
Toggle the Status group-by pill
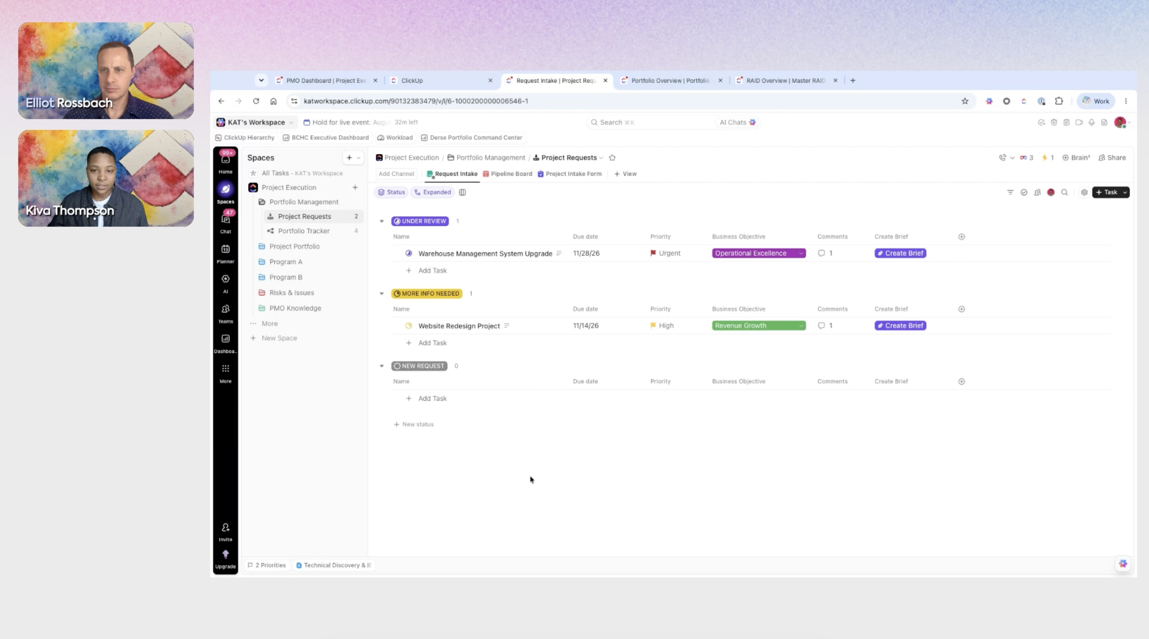(391, 193)
